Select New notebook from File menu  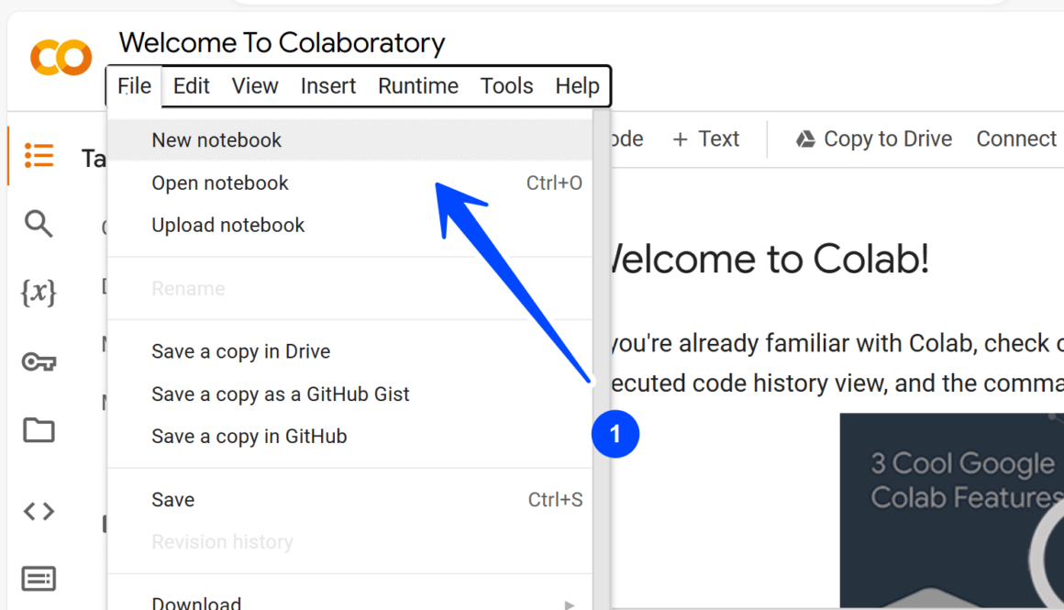tap(216, 140)
